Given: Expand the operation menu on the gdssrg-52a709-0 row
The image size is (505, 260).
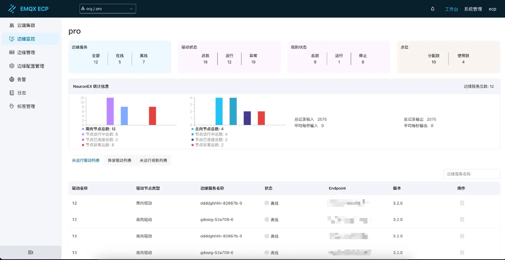Looking at the screenshot, I should point(462,219).
